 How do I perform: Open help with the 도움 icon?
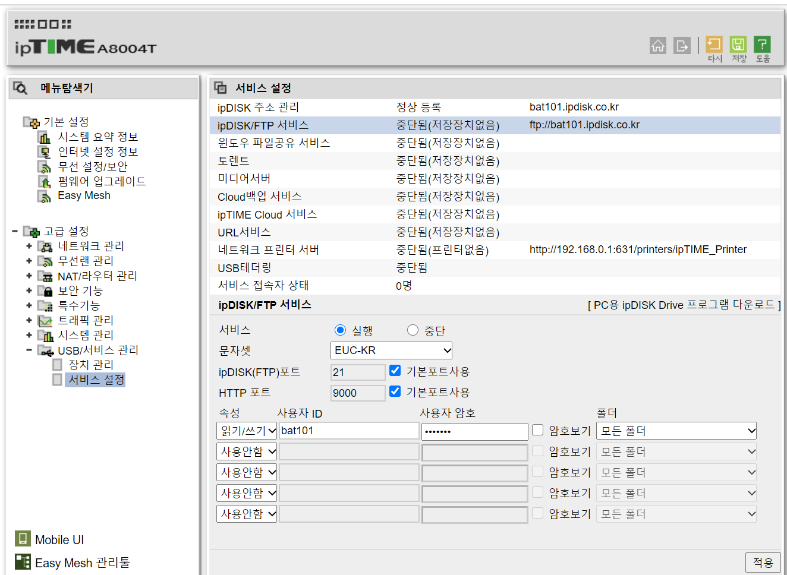[x=762, y=45]
